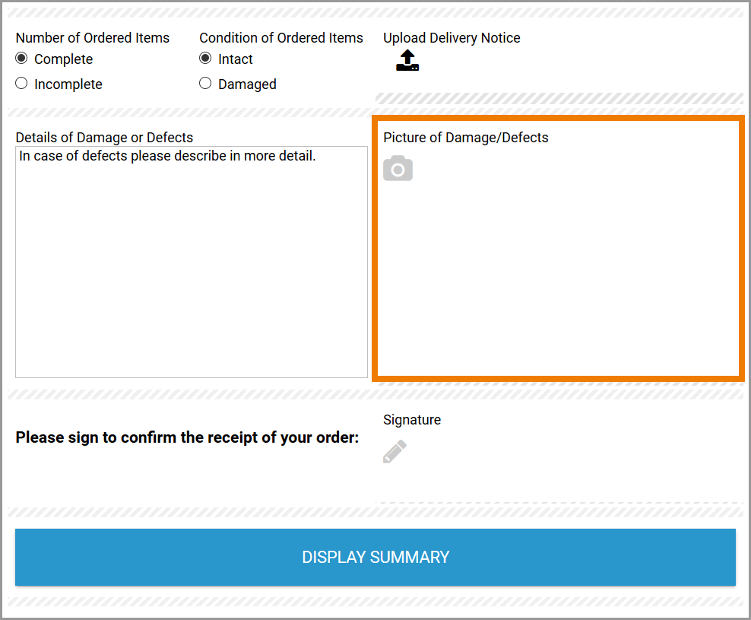Screen dimensions: 751x620
Task: Select the Damaged radio button
Action: (x=205, y=84)
